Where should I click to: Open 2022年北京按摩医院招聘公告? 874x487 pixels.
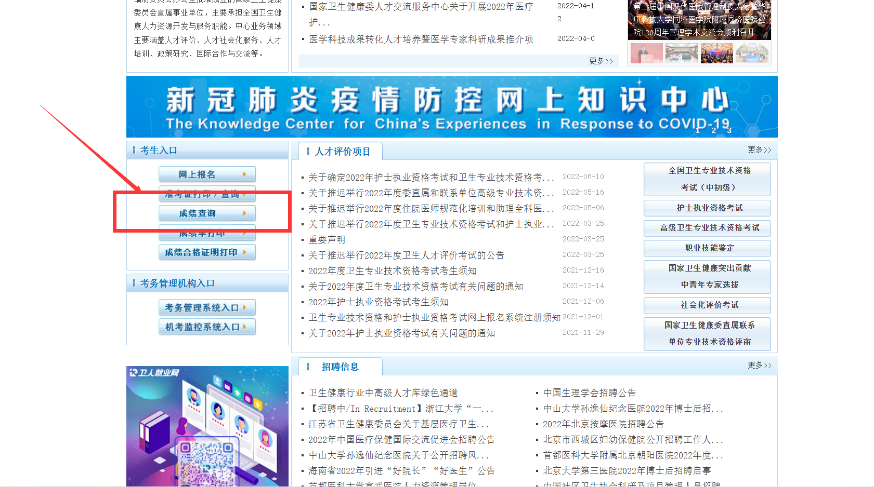click(604, 424)
